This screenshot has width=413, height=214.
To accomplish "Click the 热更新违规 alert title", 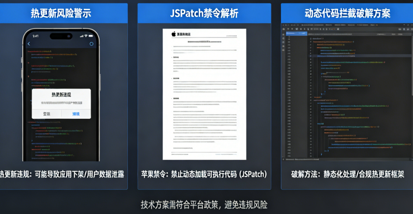I will 61,95.
